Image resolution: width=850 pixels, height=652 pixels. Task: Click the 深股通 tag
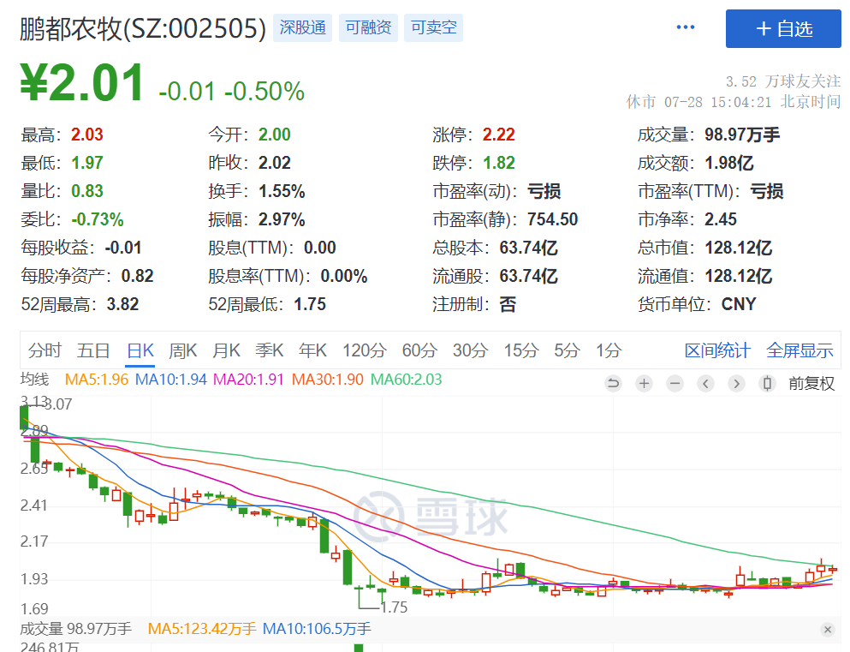tap(302, 27)
